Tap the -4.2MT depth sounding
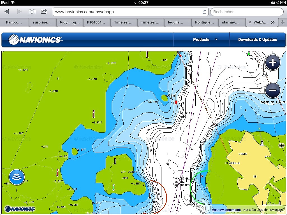 [x=135, y=183]
